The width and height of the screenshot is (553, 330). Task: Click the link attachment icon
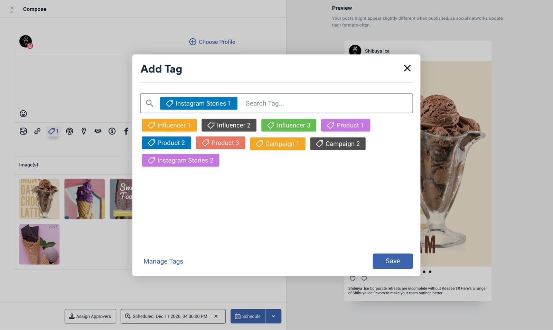pos(37,131)
